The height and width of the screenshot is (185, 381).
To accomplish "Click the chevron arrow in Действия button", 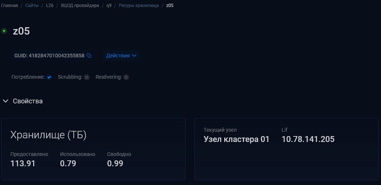I will pyautogui.click(x=134, y=56).
